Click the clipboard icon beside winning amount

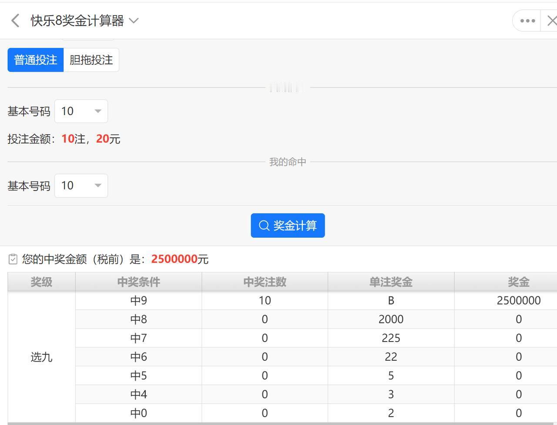[x=12, y=259]
